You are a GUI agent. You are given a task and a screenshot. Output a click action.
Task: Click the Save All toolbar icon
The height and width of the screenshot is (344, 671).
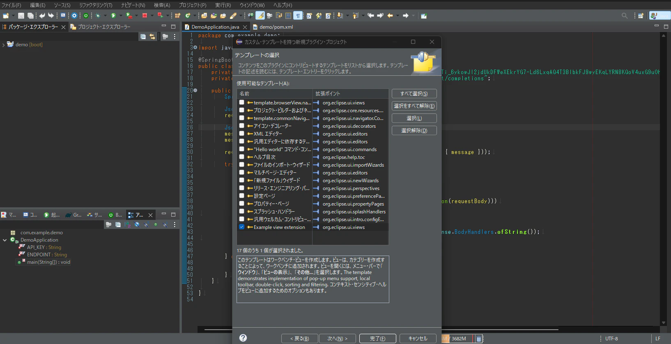click(x=30, y=16)
